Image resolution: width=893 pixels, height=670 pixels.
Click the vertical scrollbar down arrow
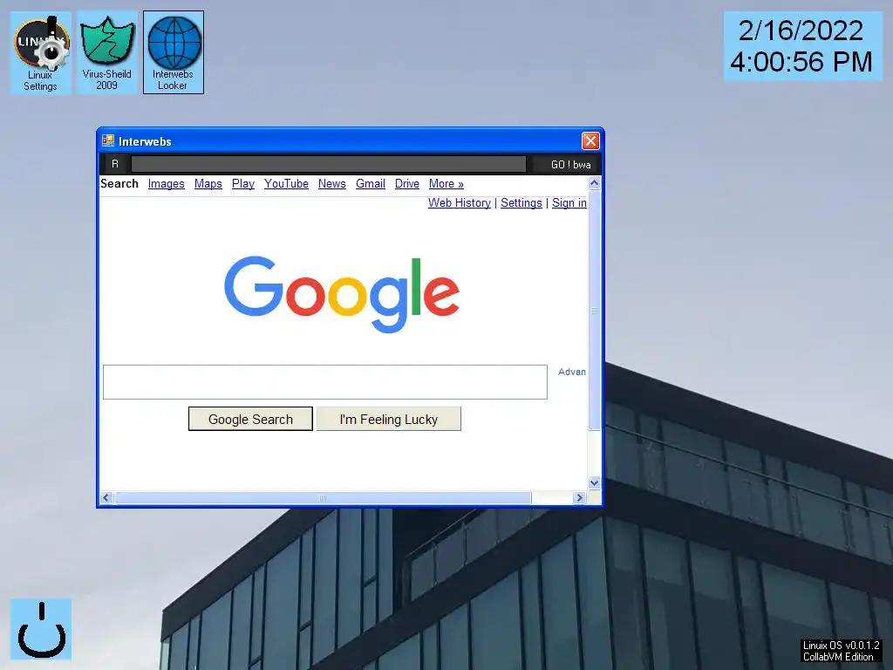tap(594, 483)
